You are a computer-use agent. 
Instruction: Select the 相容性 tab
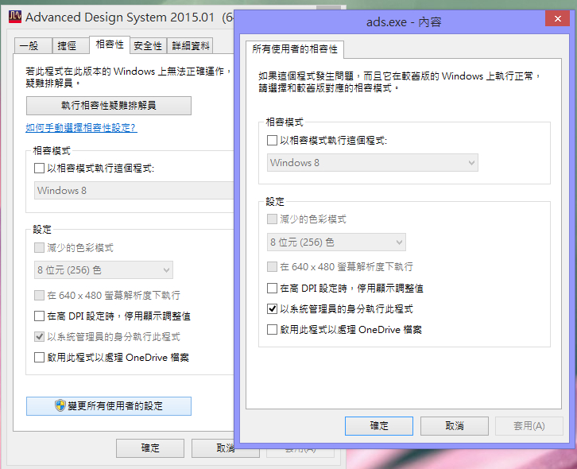pos(110,45)
